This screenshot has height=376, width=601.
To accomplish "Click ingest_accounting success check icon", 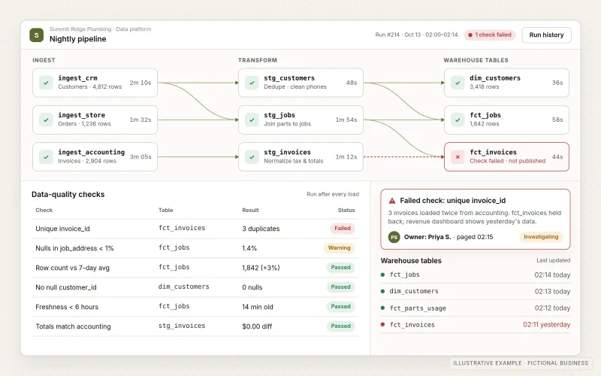I will pyautogui.click(x=46, y=157).
